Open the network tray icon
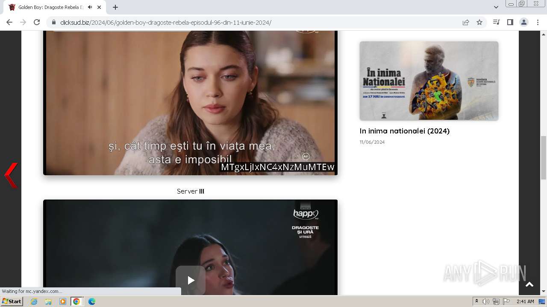547x307 pixels. (x=496, y=301)
